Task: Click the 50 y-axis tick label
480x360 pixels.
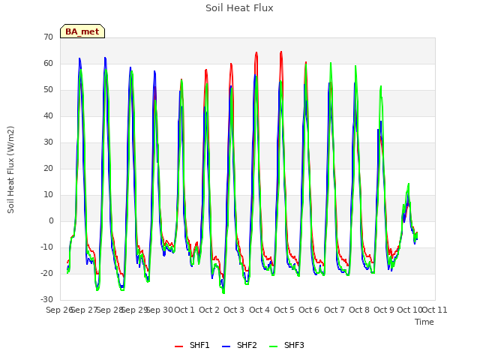Action: click(48, 90)
